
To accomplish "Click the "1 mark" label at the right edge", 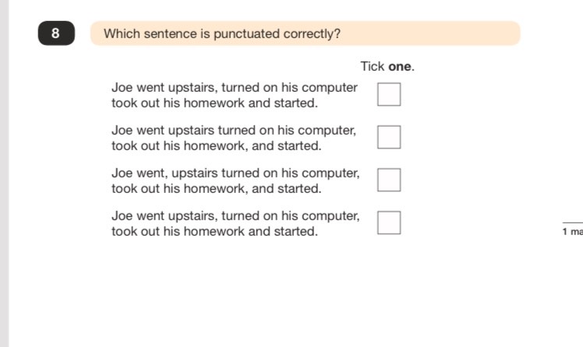I will [573, 232].
